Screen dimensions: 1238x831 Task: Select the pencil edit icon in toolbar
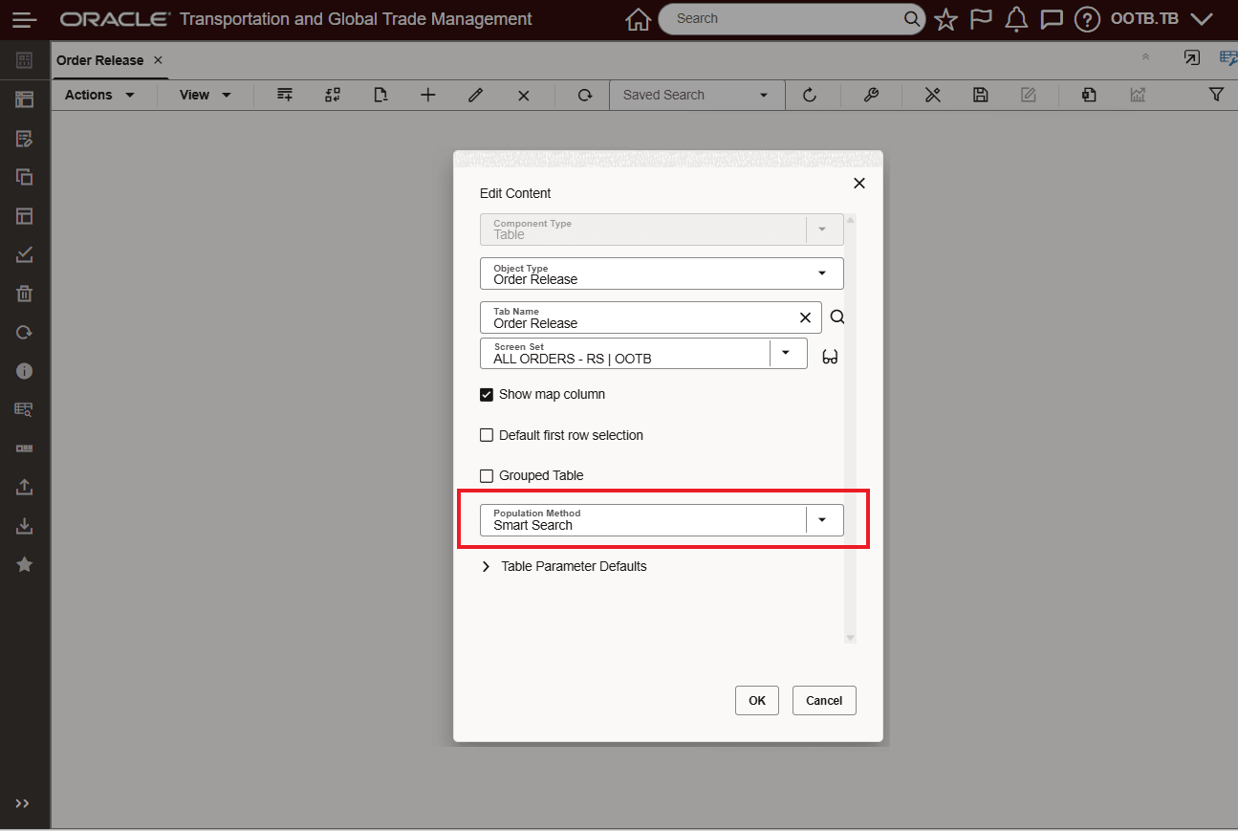[x=475, y=95]
